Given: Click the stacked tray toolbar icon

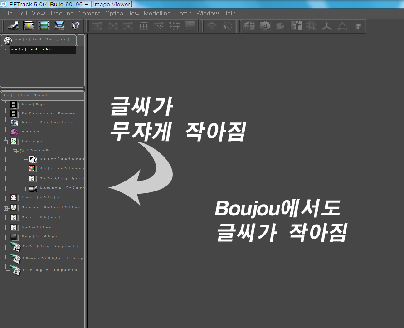Looking at the screenshot, I should [59, 26].
